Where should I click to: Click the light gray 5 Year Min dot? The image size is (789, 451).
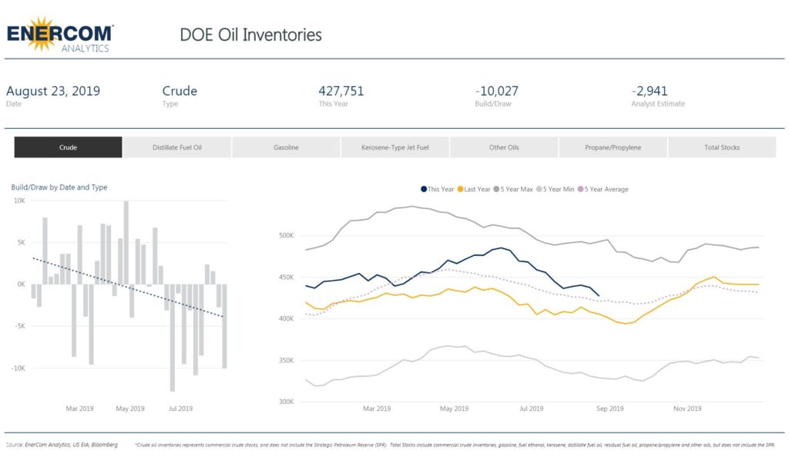539,189
